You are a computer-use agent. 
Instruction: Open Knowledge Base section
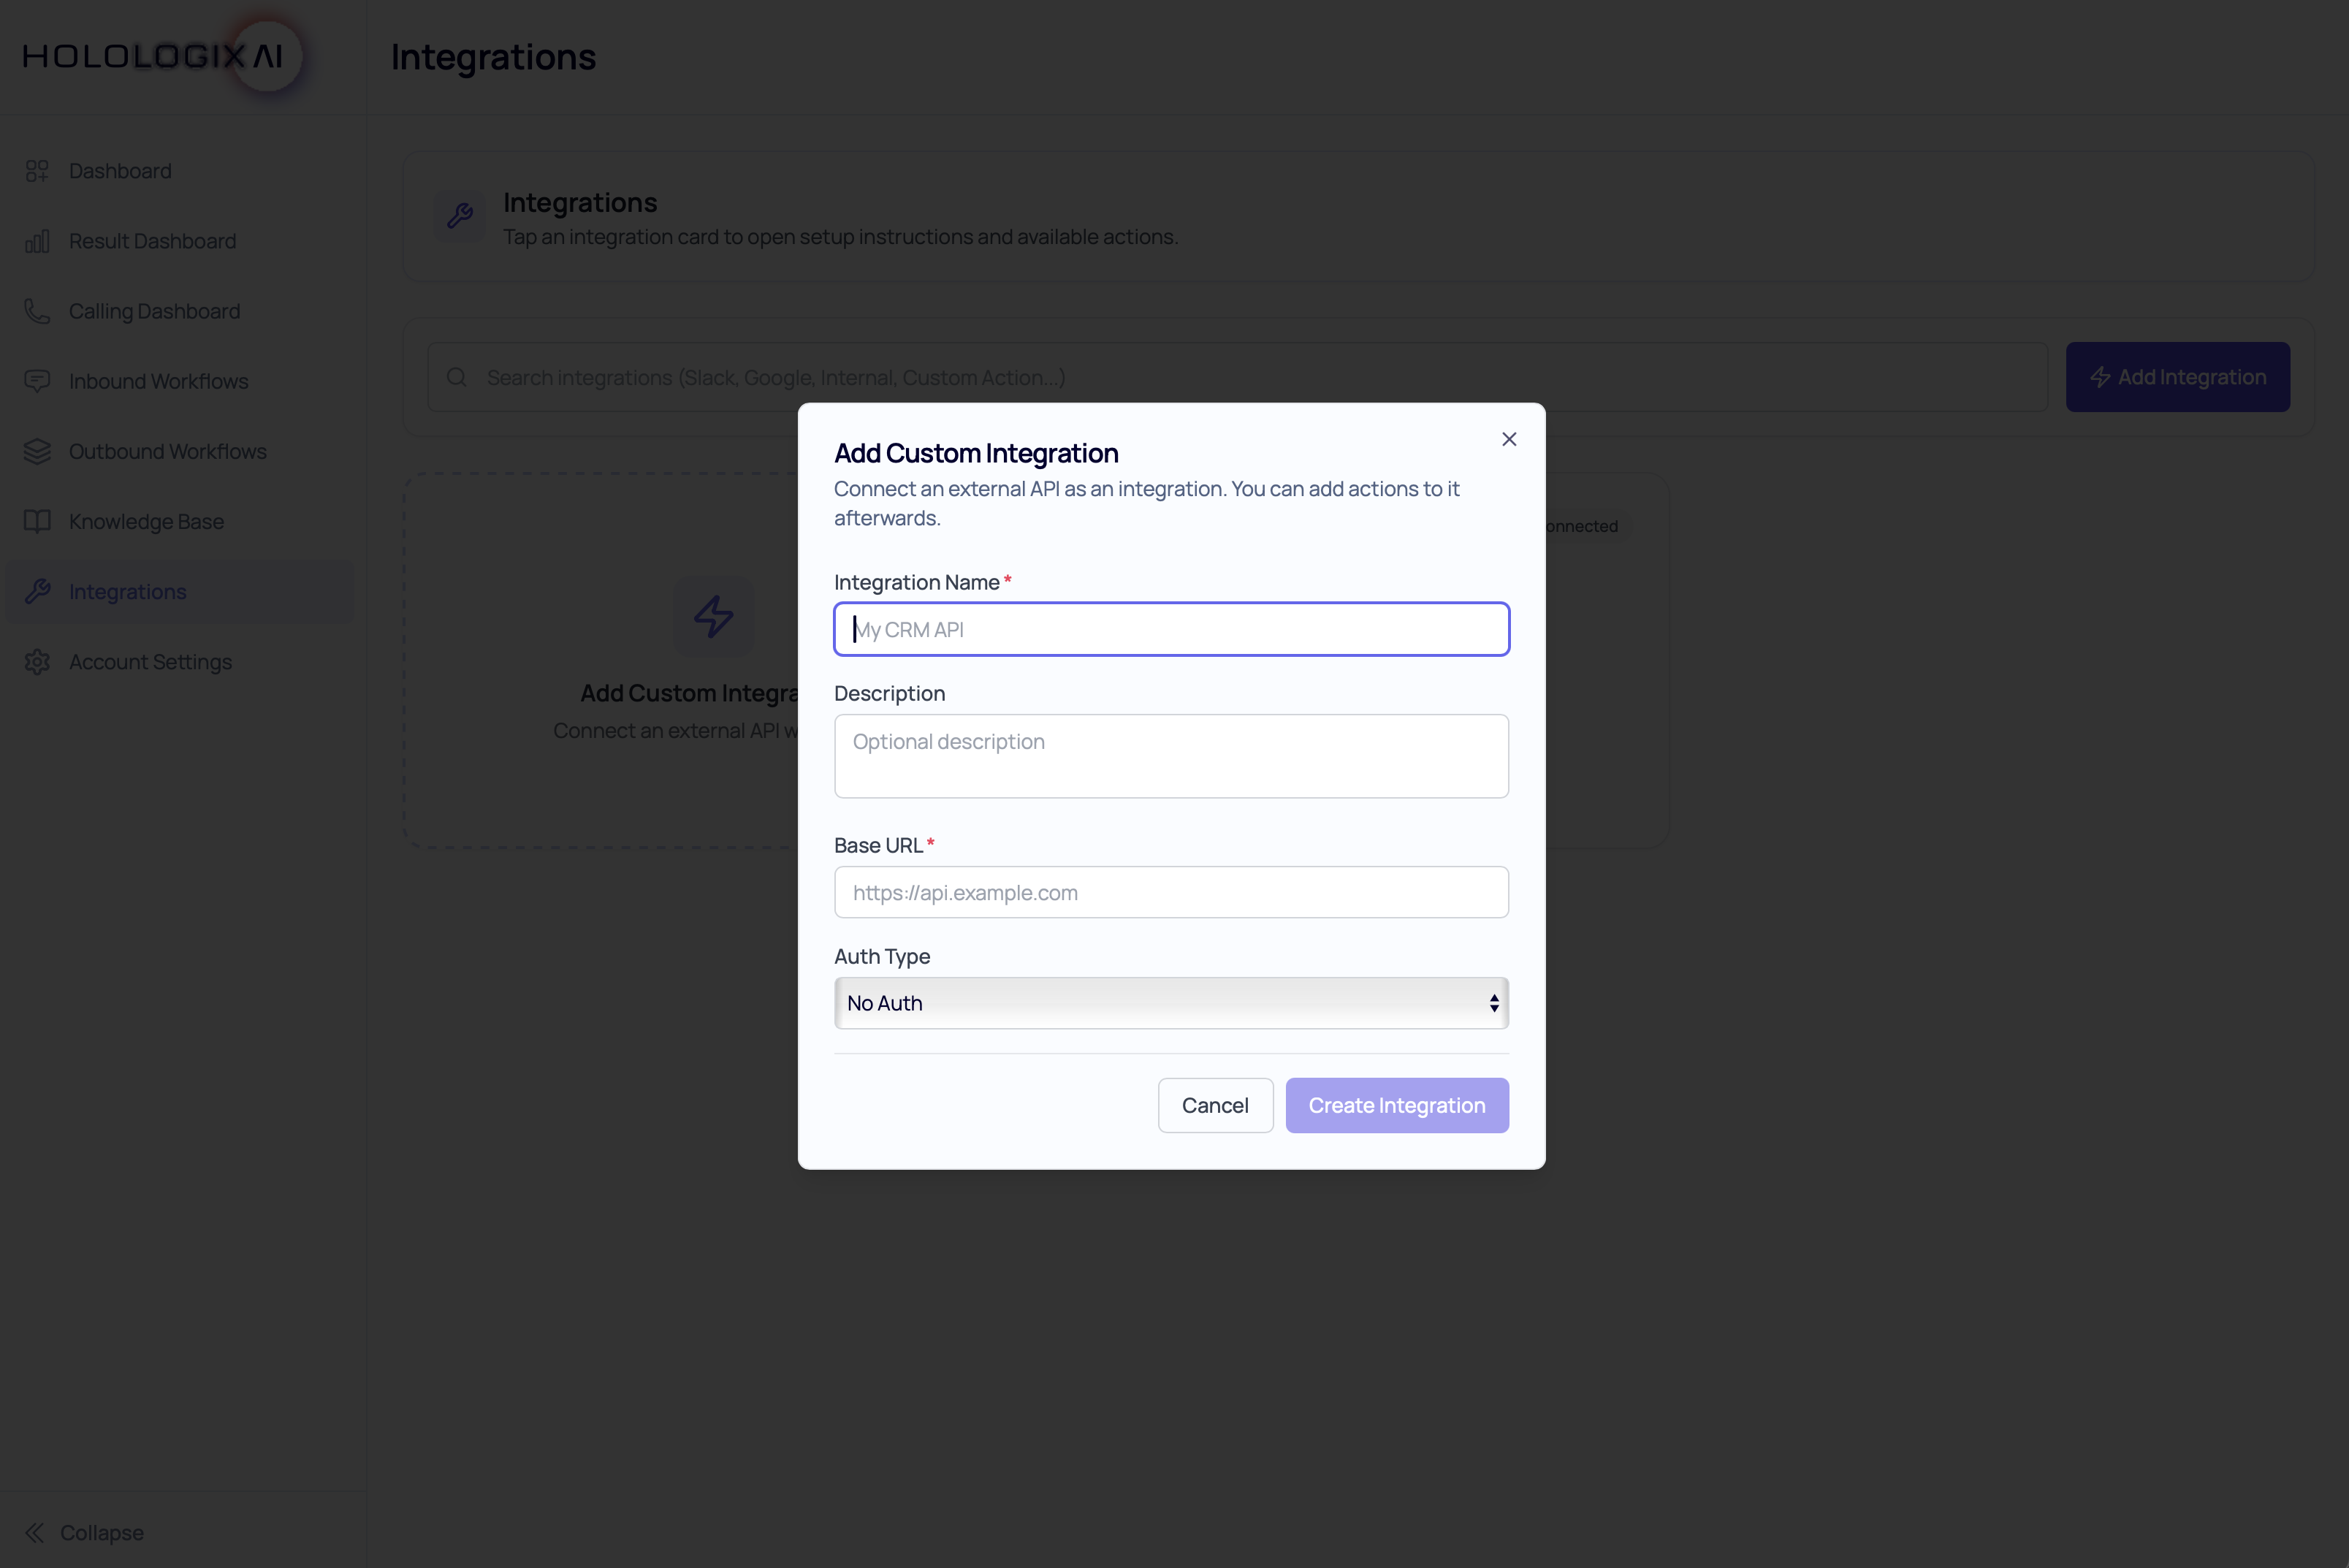(180, 521)
